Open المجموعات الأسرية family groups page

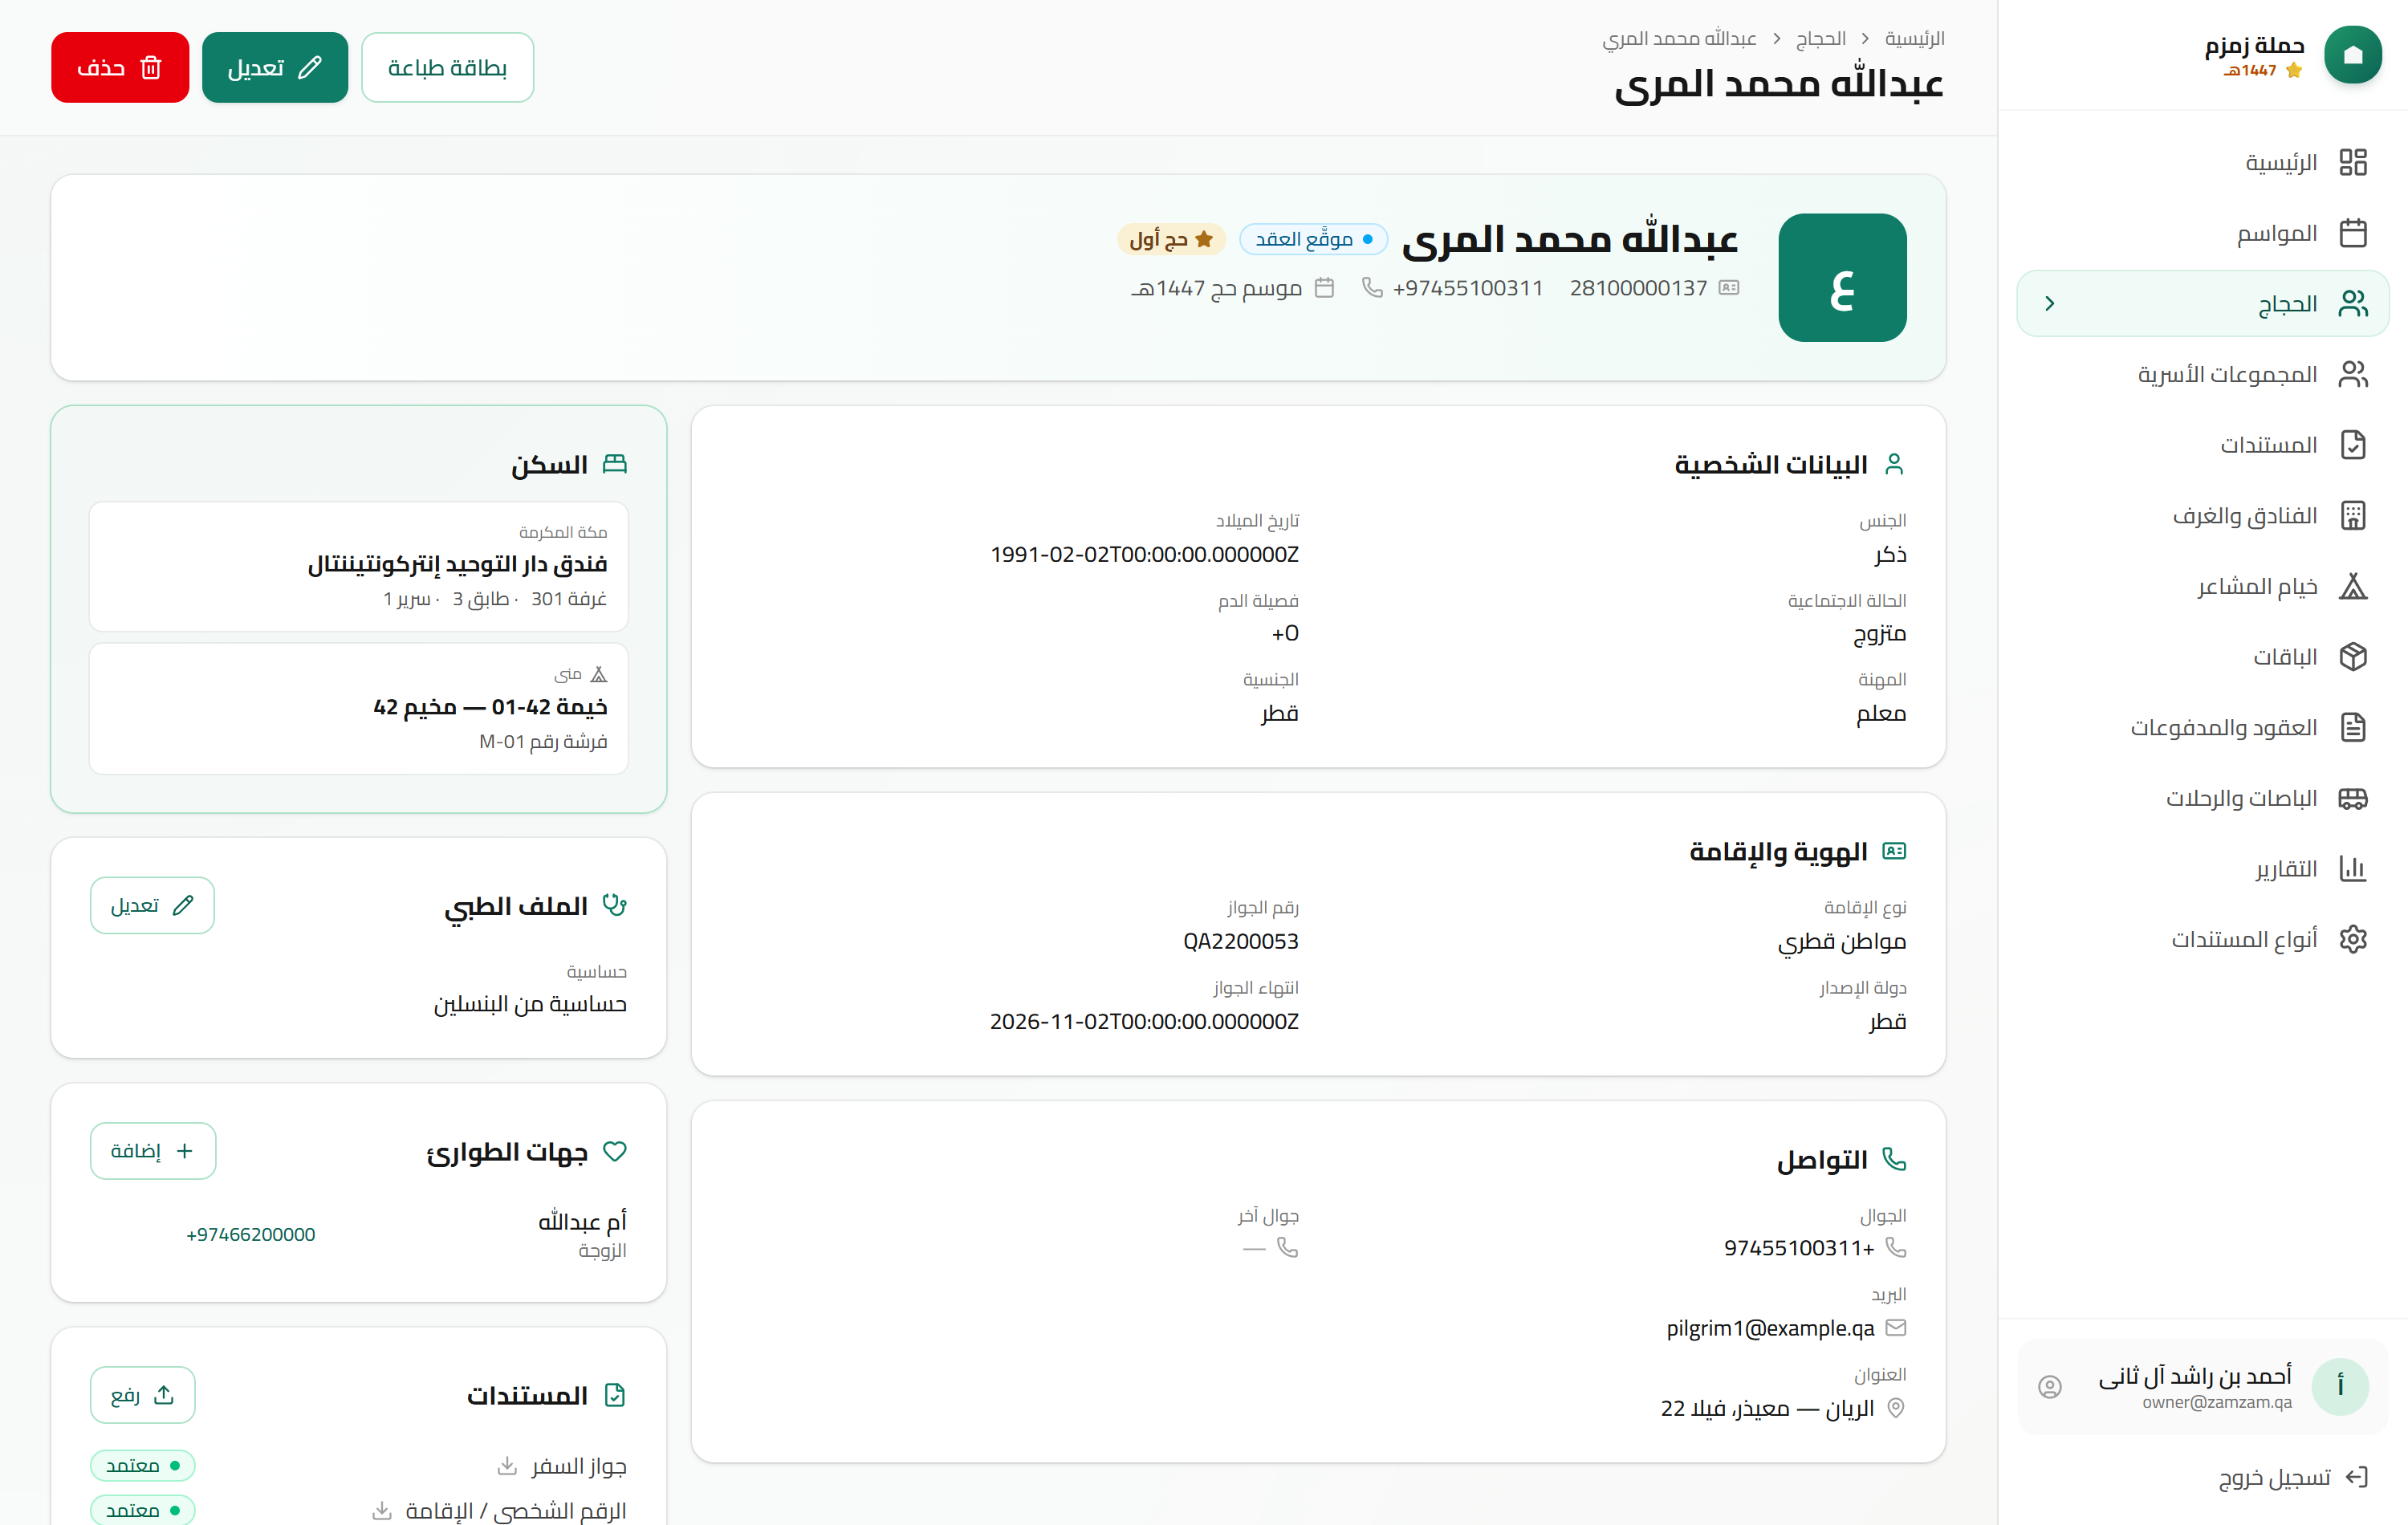tap(2202, 374)
